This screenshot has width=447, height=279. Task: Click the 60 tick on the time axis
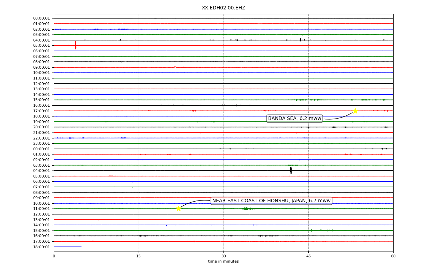click(393, 256)
